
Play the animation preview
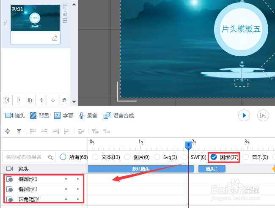coord(244,115)
